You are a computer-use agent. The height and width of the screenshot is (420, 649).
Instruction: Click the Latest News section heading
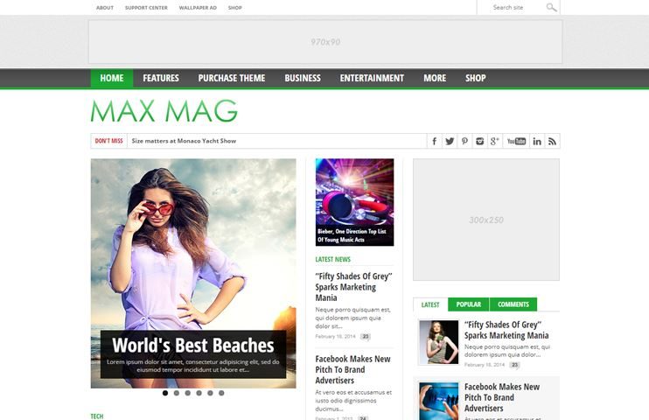point(332,259)
